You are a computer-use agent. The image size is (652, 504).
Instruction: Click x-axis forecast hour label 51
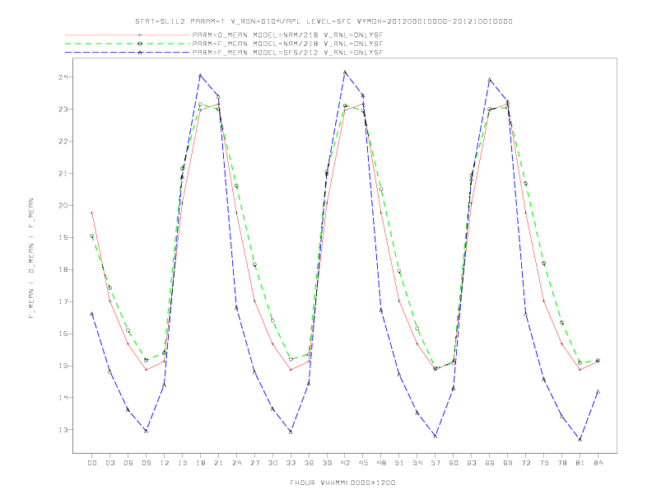click(399, 463)
